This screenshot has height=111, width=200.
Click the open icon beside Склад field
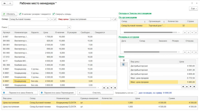point(55,19)
